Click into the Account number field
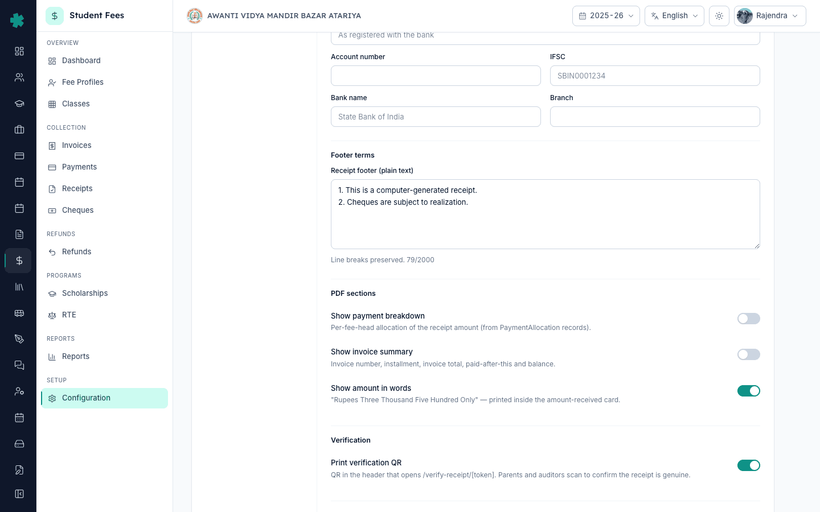 [436, 76]
